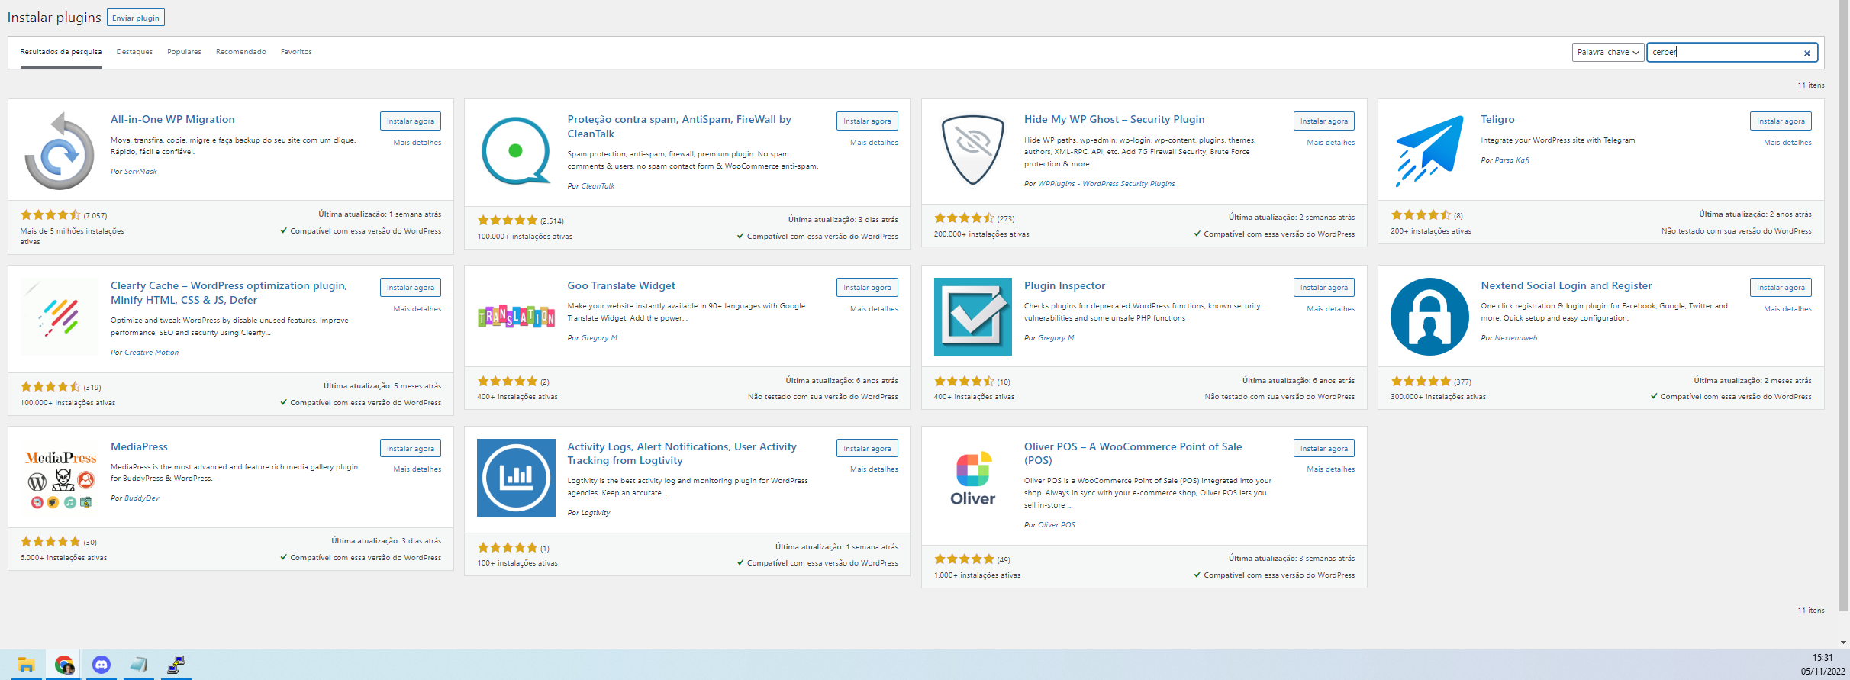1850x680 pixels.
Task: Click the Enviar plugin button
Action: (x=136, y=18)
